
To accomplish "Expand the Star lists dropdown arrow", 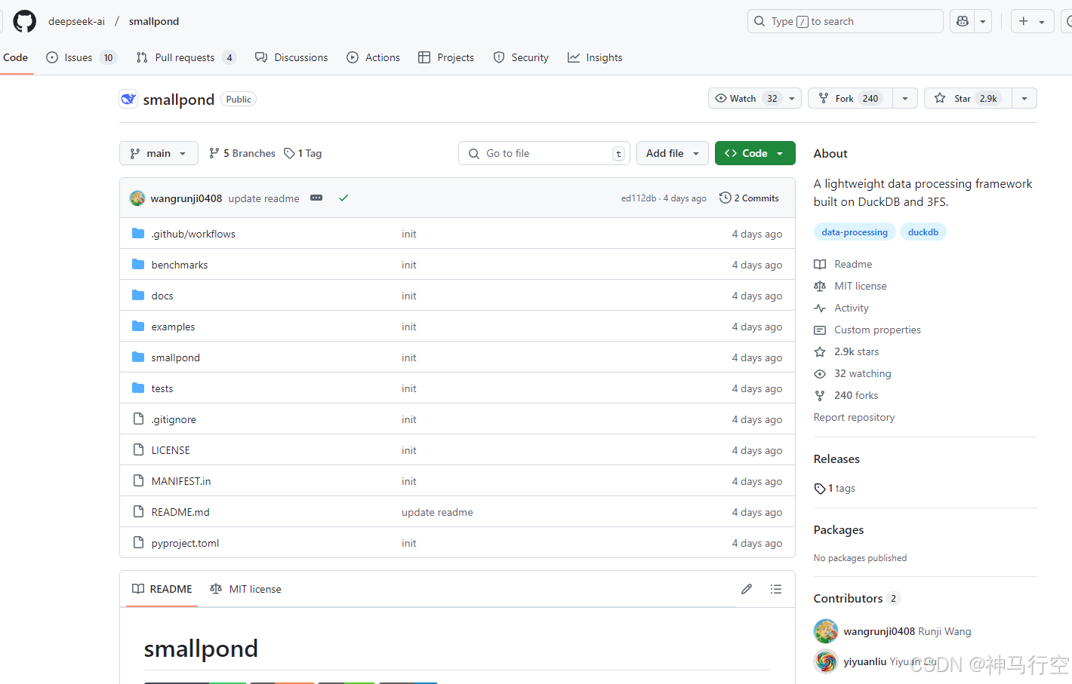I will tap(1024, 98).
